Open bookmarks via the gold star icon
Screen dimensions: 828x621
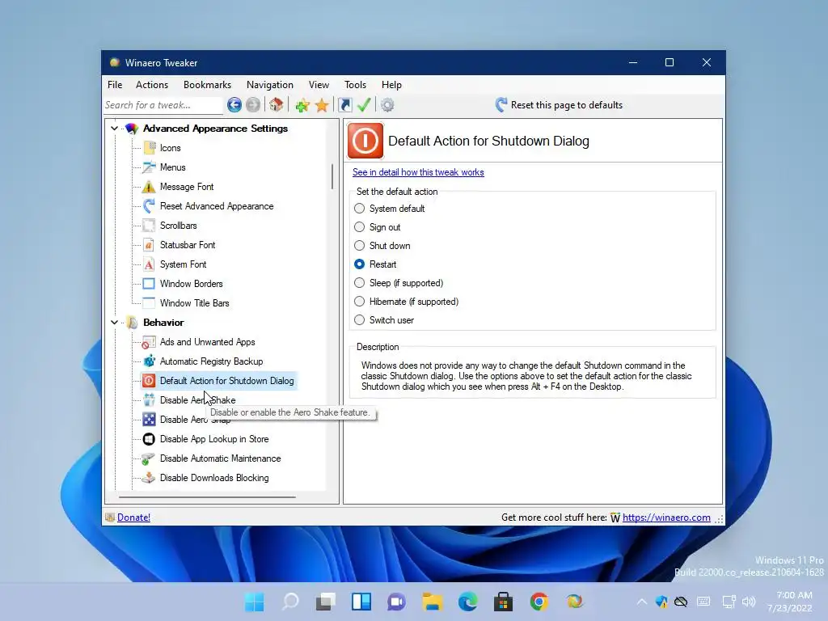[x=322, y=105]
